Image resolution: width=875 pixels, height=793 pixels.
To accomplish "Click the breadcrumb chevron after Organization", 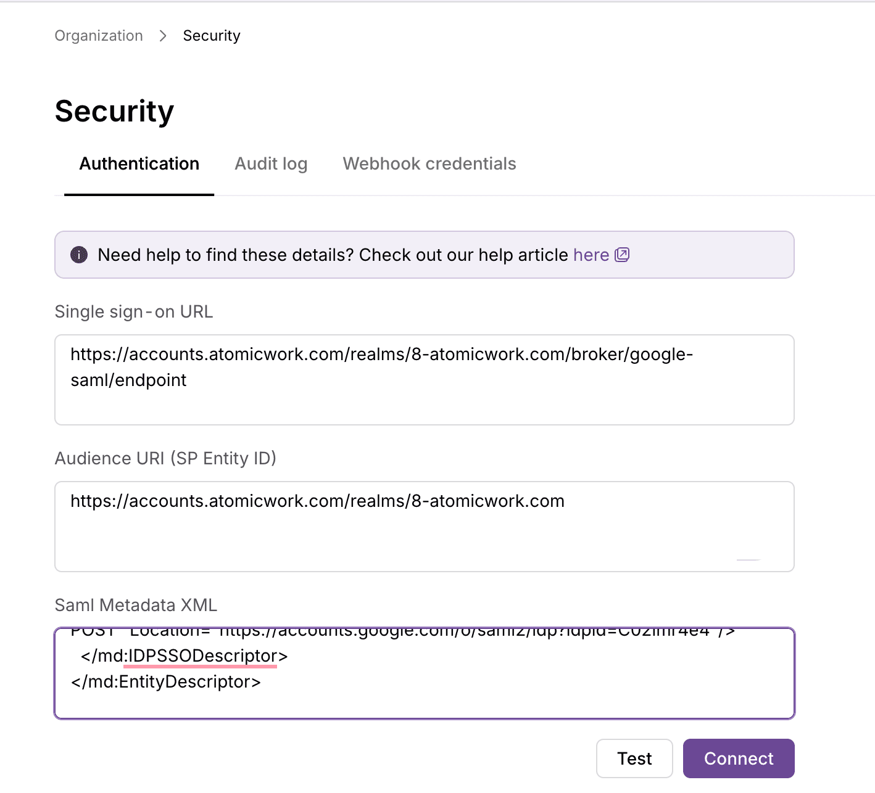I will point(163,36).
